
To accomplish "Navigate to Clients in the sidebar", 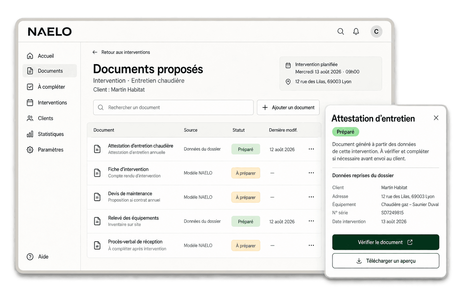I will (50, 118).
